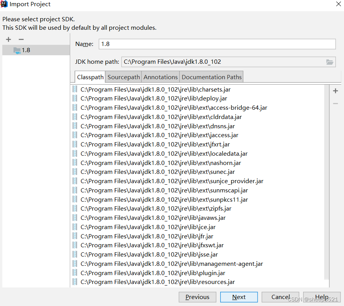
Task: Go back with Previous button
Action: coord(197,297)
